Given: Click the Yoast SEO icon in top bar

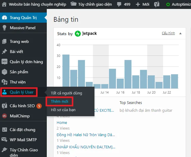Looking at the screenshot, I should 156,4.
